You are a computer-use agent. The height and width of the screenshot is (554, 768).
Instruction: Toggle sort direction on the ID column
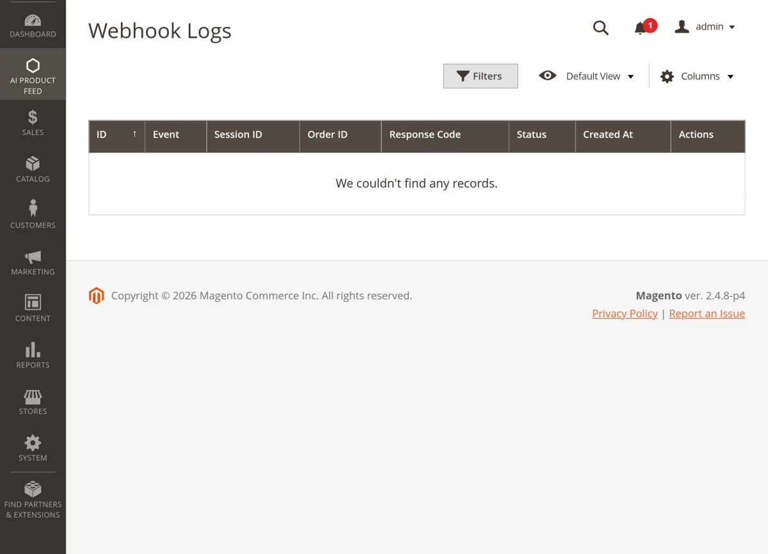116,135
